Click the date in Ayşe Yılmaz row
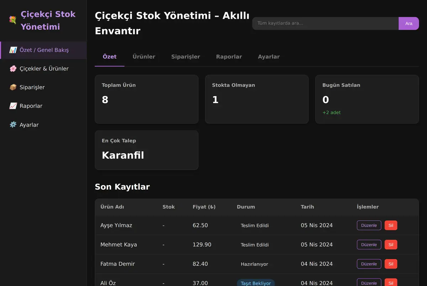The image size is (427, 286). coord(317,225)
